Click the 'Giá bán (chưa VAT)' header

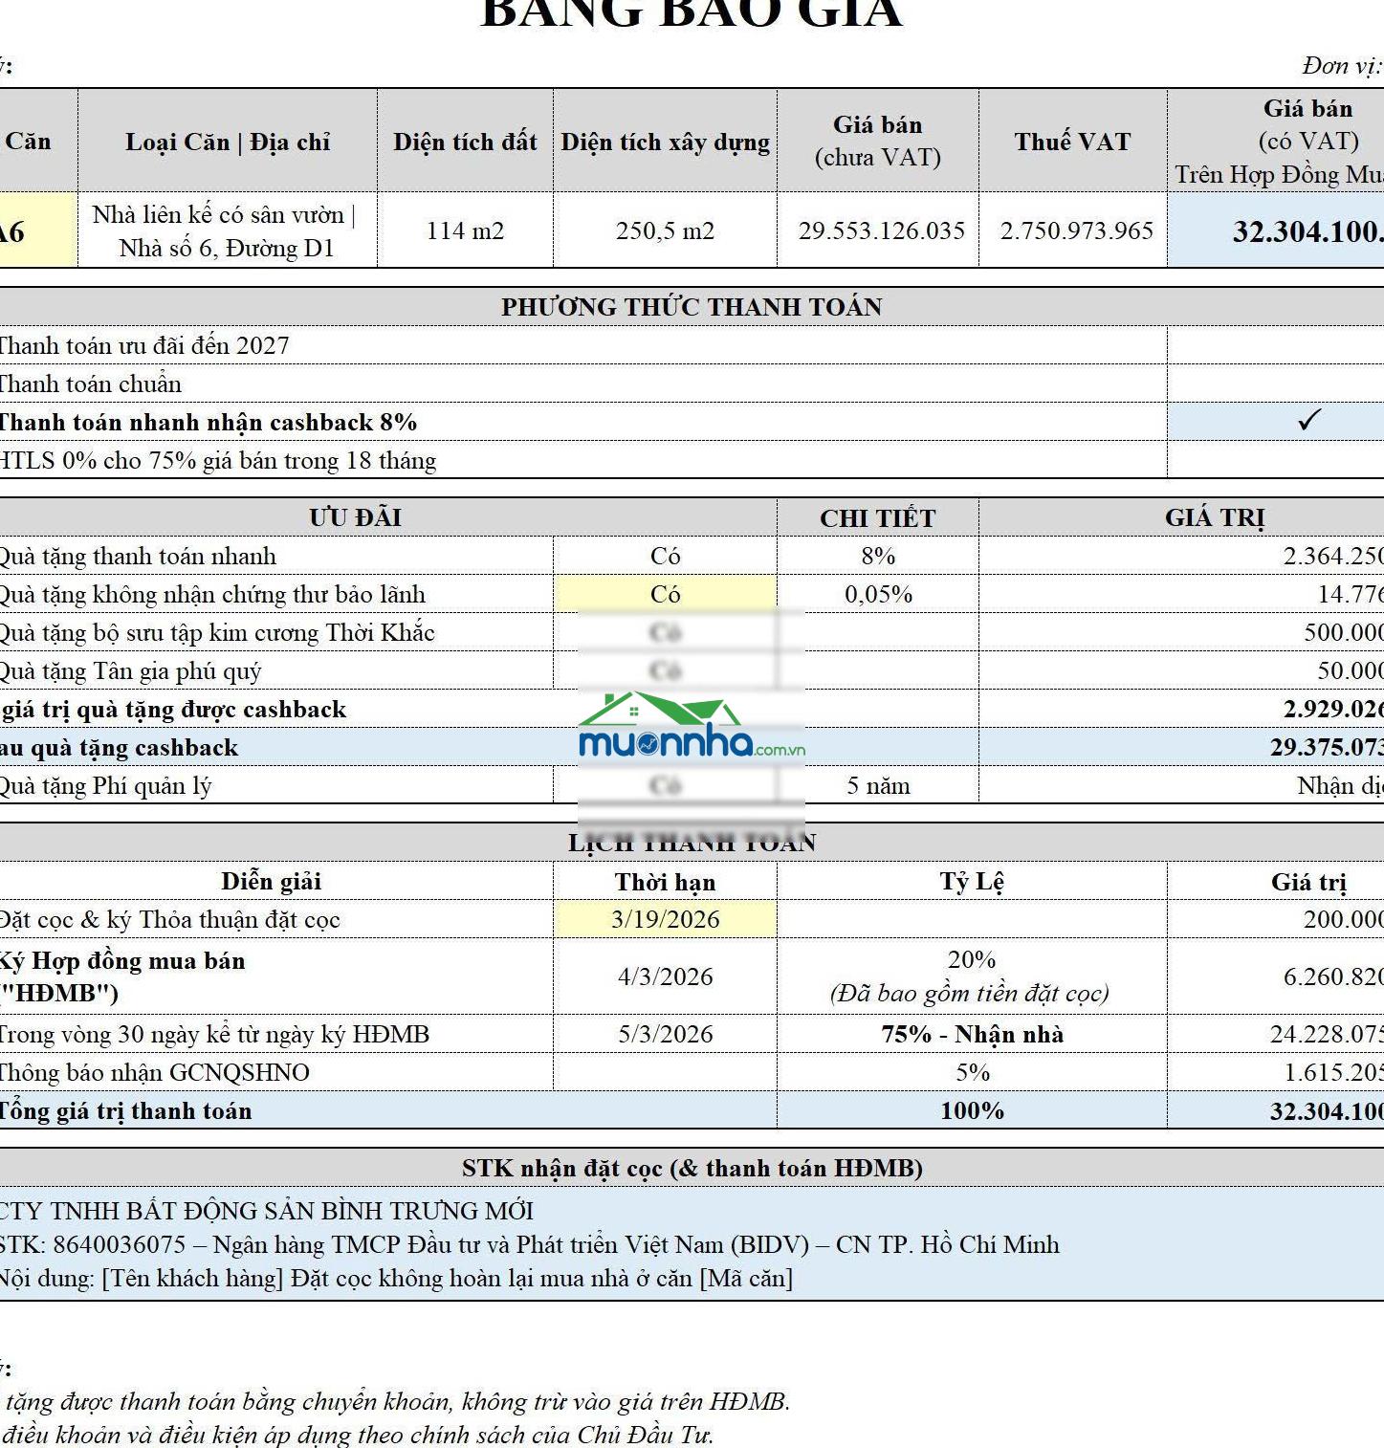point(877,142)
